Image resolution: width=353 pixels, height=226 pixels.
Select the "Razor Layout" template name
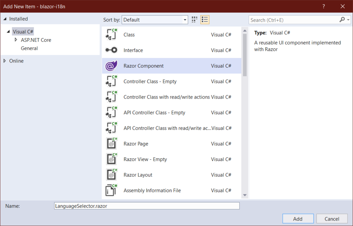[138, 175]
